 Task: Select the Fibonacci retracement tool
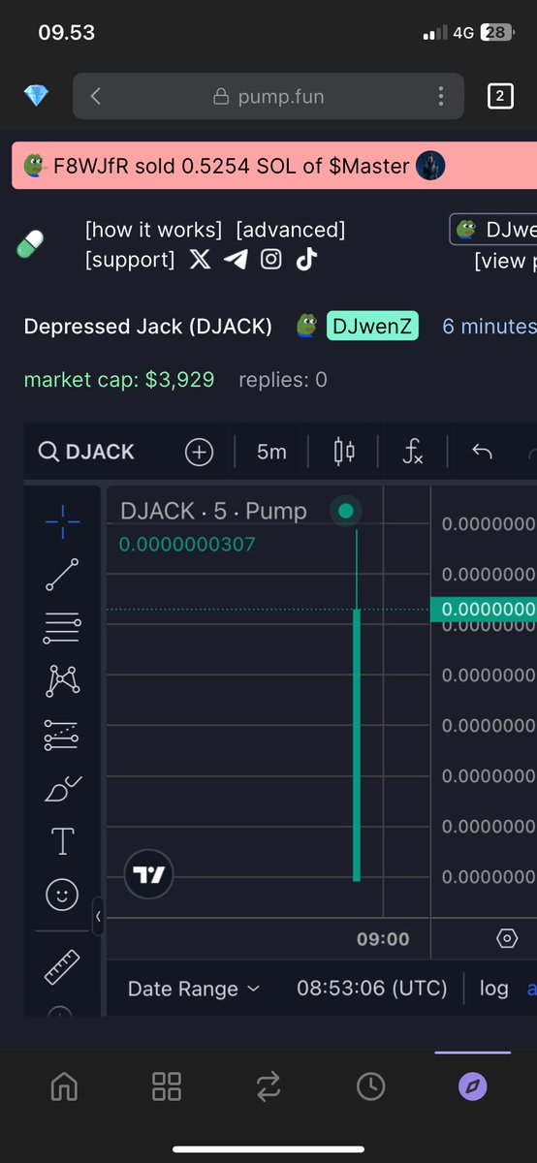[63, 627]
